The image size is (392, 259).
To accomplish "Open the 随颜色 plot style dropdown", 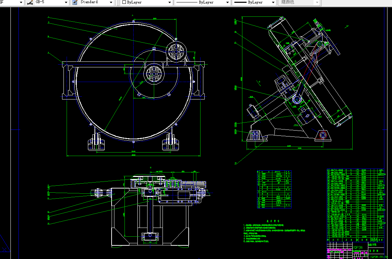I will (x=317, y=2).
